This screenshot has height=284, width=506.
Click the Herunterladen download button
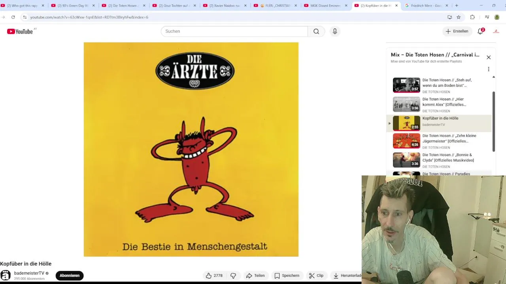pos(347,276)
